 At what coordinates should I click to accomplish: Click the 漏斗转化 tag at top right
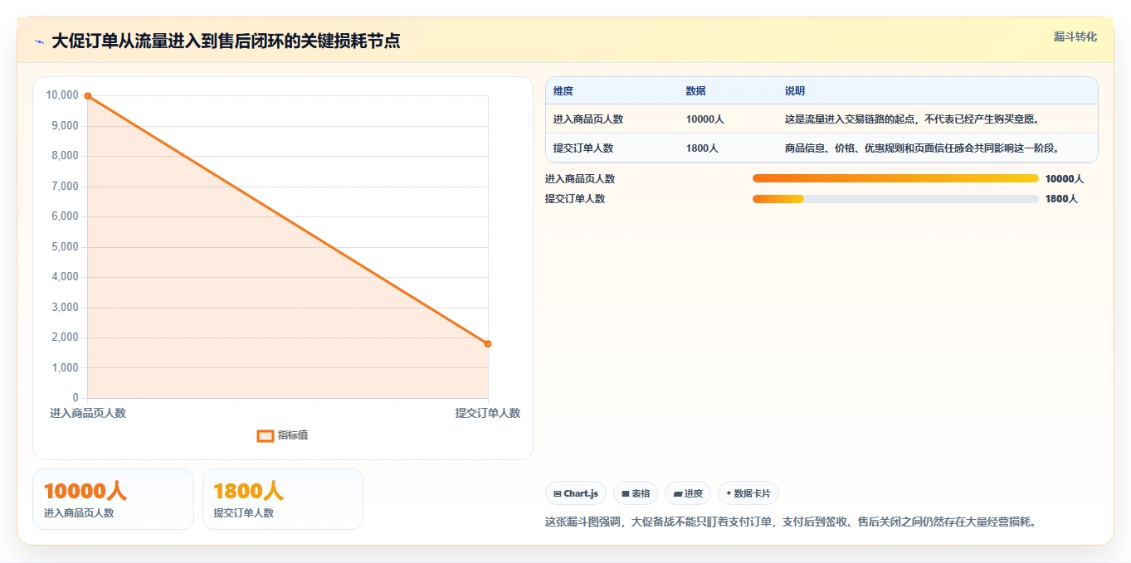[x=1075, y=36]
